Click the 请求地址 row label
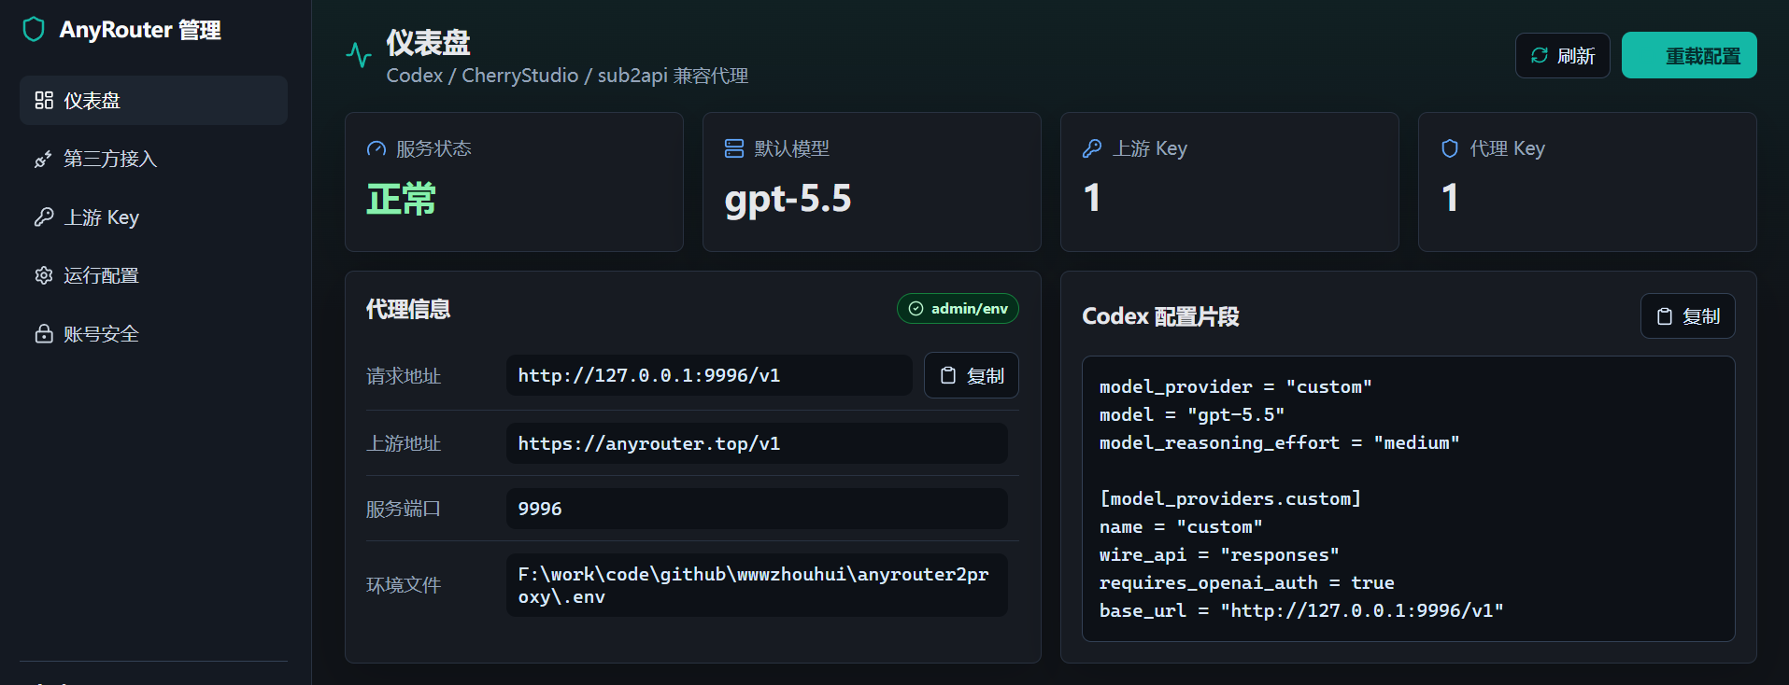The height and width of the screenshot is (685, 1789). pos(404,376)
